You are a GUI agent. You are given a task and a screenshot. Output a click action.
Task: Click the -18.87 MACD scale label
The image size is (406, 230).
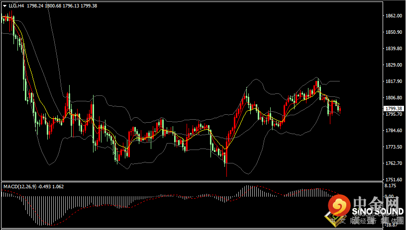pyautogui.click(x=391, y=226)
